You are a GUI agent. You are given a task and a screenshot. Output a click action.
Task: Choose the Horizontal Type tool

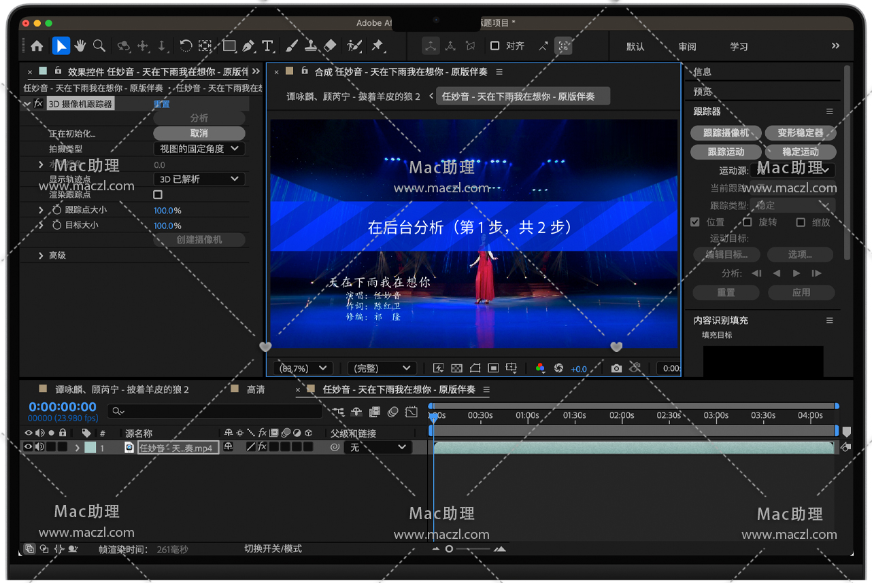click(x=267, y=46)
